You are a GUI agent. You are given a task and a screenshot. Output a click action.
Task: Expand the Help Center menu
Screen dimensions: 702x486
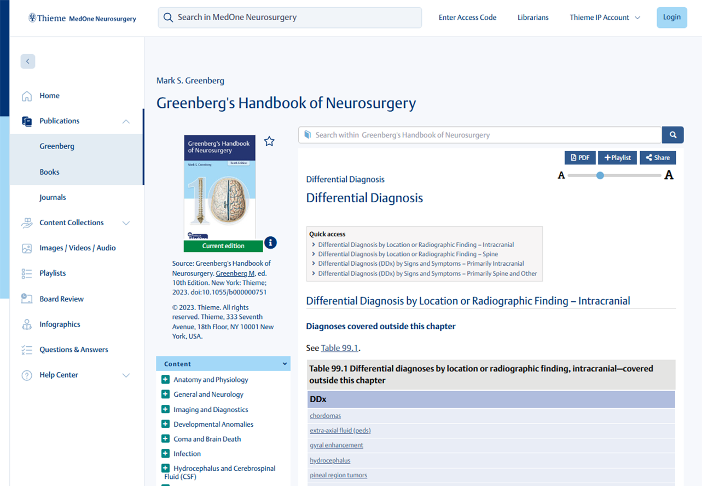pos(126,375)
